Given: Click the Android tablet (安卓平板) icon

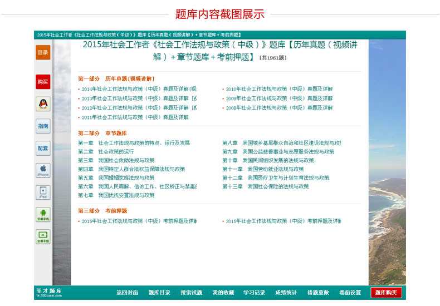Looking at the screenshot, I should [43, 236].
